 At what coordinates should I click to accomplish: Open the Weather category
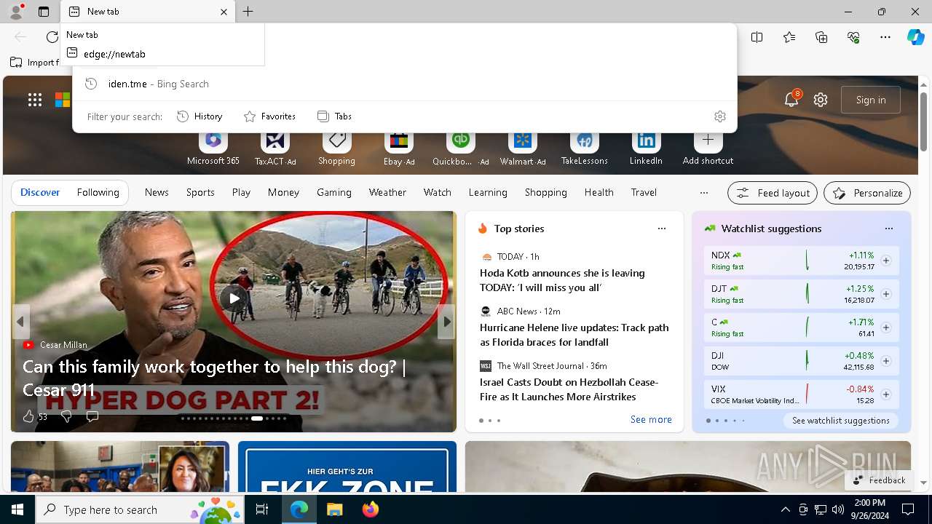[x=387, y=192]
